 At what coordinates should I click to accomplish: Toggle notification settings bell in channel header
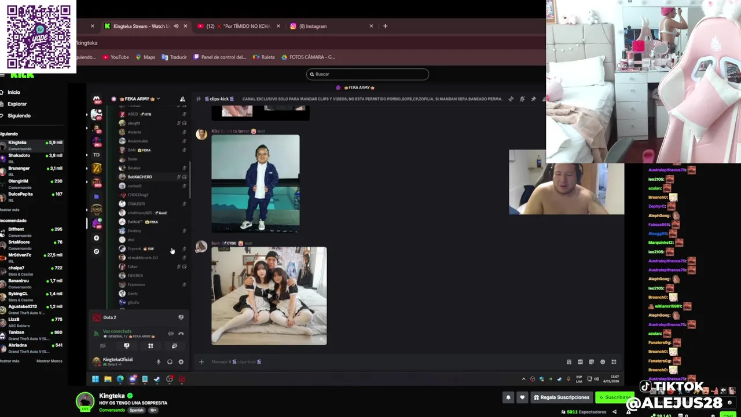(522, 99)
